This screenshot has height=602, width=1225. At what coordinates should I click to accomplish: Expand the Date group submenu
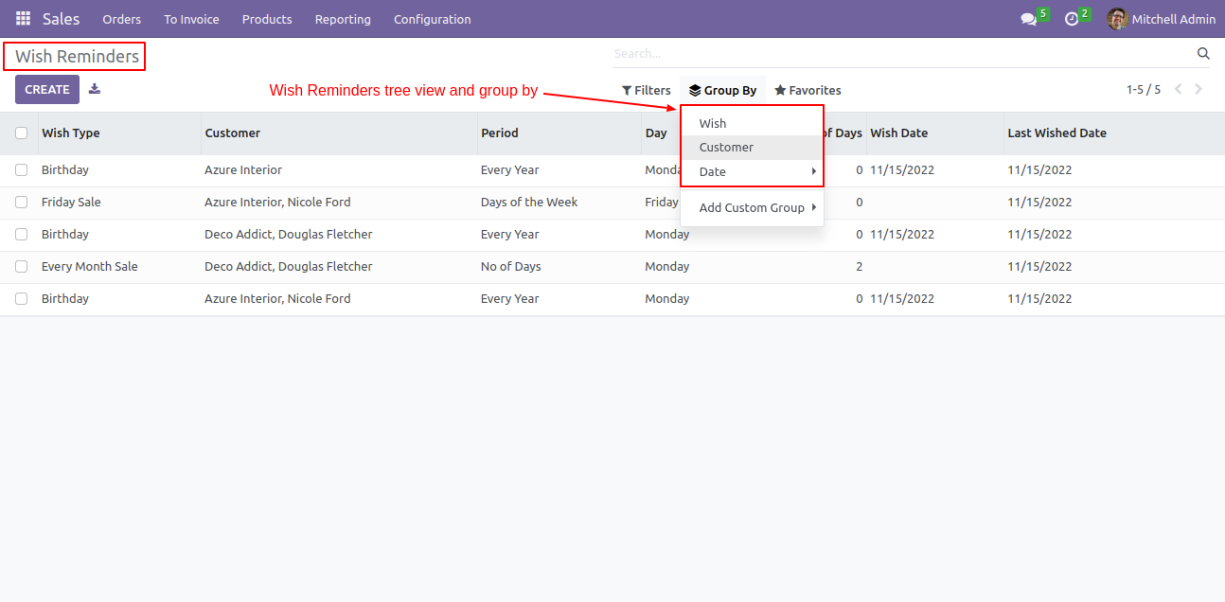tap(752, 172)
